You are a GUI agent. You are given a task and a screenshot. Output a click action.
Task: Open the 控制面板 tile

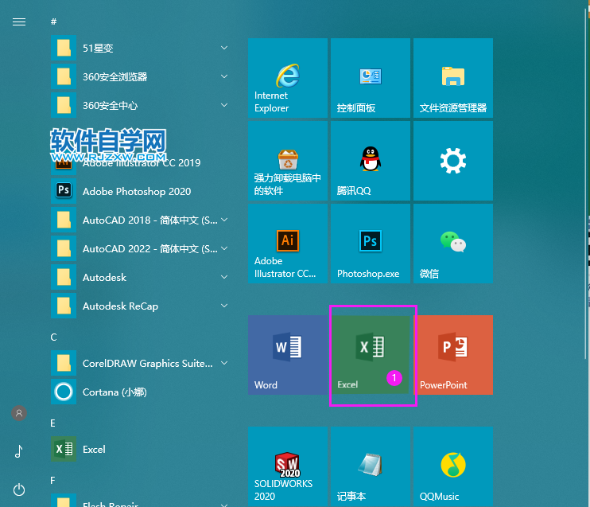371,77
